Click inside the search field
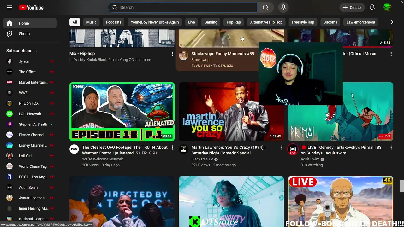Image resolution: width=404 pixels, height=227 pixels. [x=188, y=7]
